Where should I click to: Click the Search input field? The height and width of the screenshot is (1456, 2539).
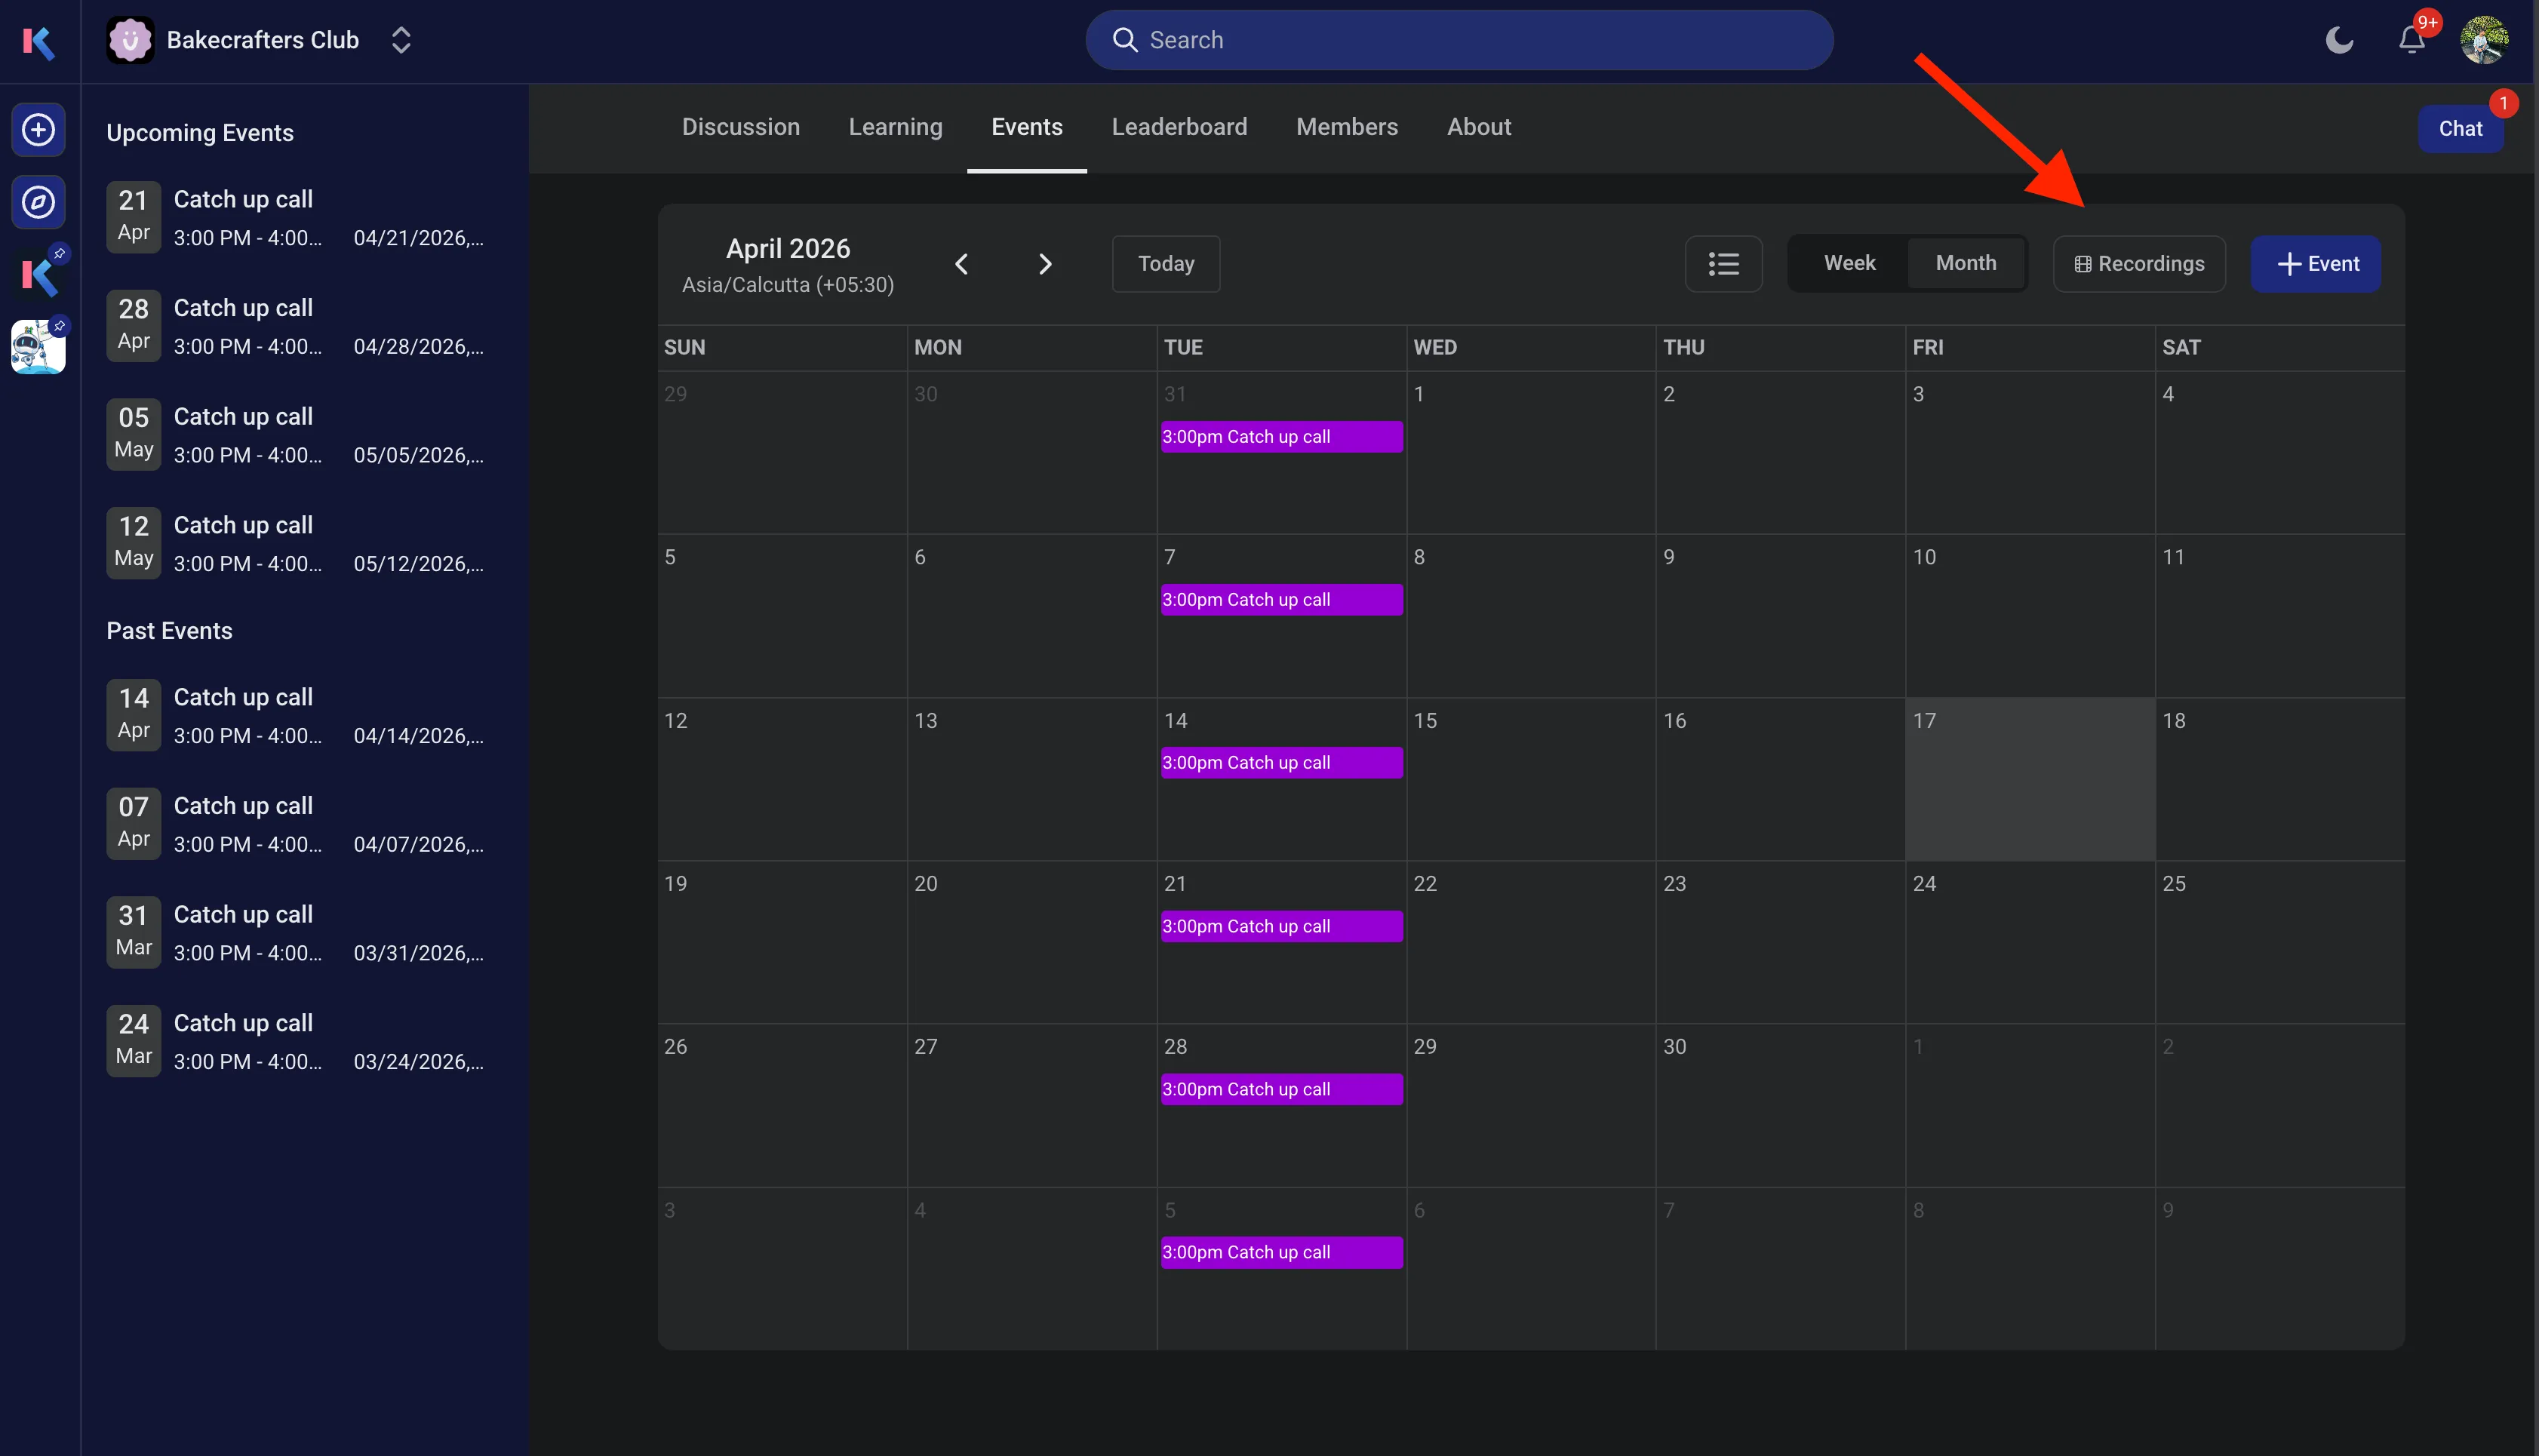(1459, 40)
